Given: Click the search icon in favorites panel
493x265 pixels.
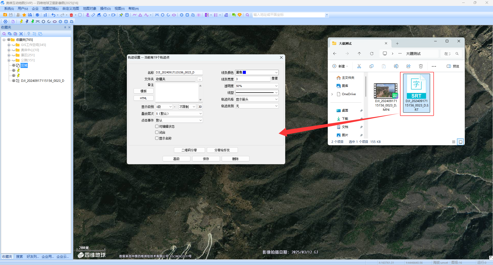Looking at the screenshot, I should point(4,34).
